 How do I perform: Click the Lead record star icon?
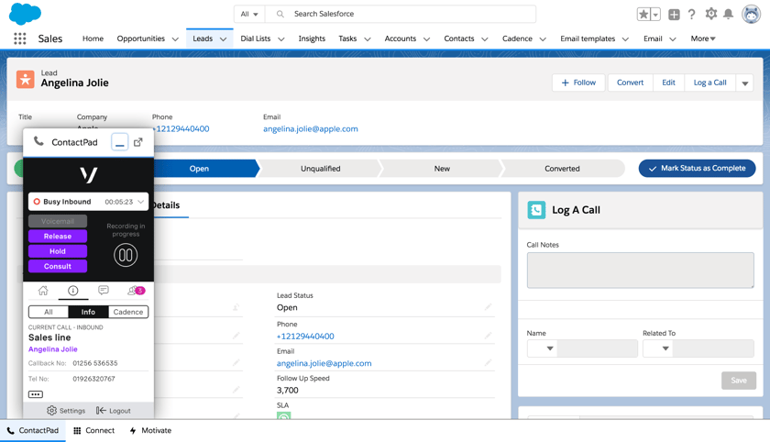click(25, 79)
